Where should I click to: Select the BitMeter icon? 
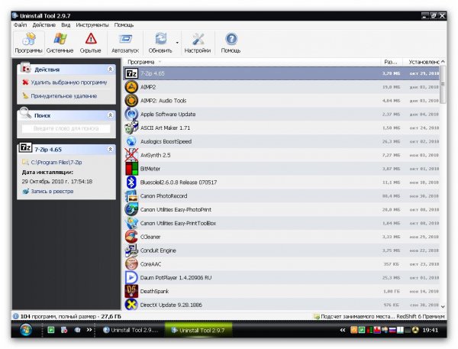click(x=131, y=169)
